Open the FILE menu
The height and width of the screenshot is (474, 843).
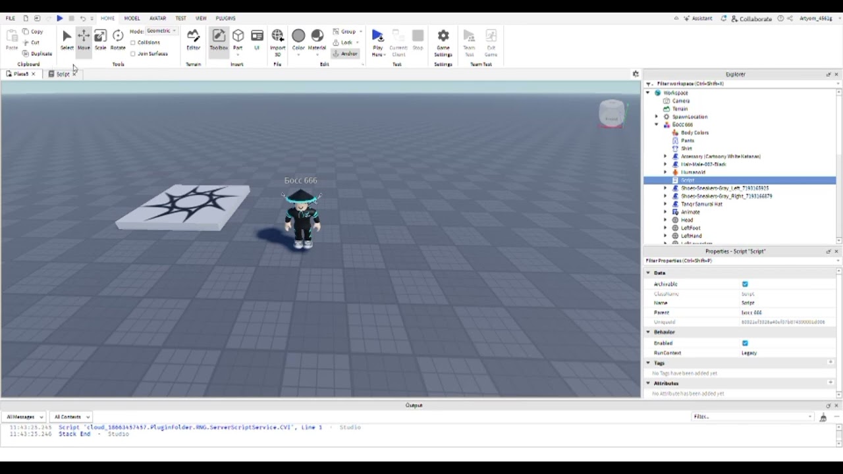tap(11, 18)
